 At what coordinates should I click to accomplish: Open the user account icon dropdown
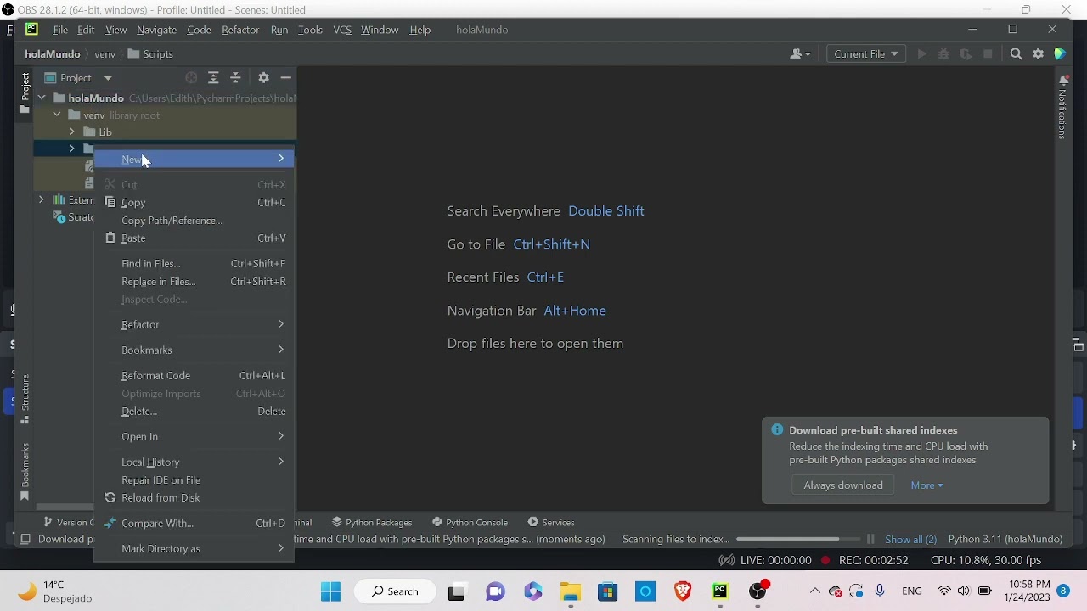[800, 54]
